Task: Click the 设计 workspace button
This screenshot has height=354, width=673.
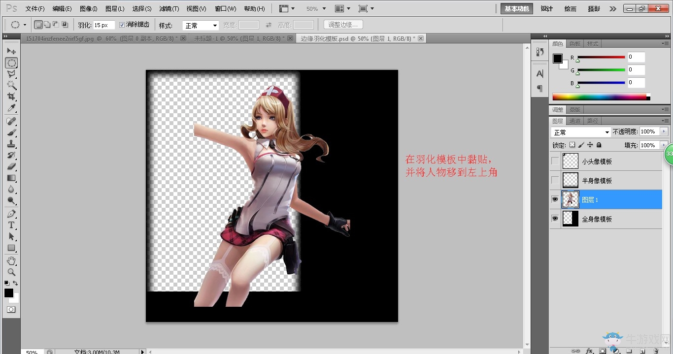Action: (x=547, y=9)
